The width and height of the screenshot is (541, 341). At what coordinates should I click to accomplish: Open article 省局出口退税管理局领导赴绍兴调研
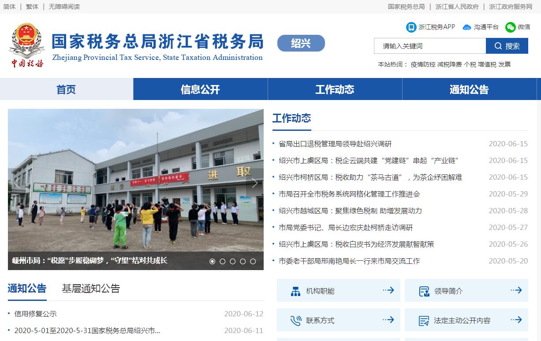coord(335,144)
